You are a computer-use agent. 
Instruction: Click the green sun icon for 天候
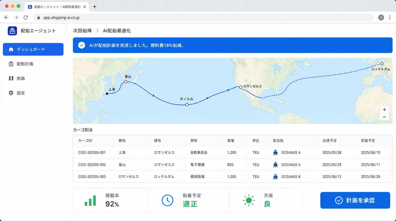pyautogui.click(x=249, y=200)
